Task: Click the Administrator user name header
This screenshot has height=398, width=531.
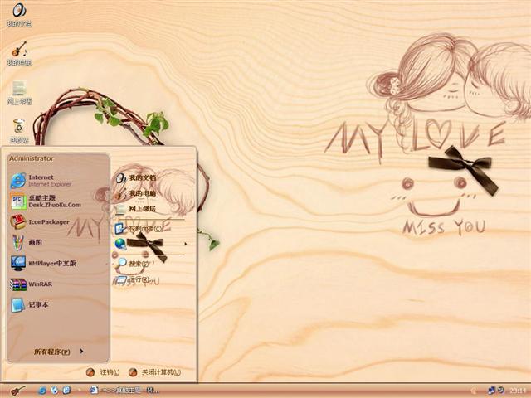Action: (32, 158)
